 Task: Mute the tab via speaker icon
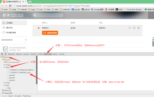coord(23,2)
